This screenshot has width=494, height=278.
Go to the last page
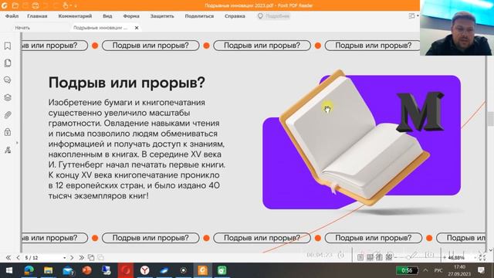coord(81,257)
